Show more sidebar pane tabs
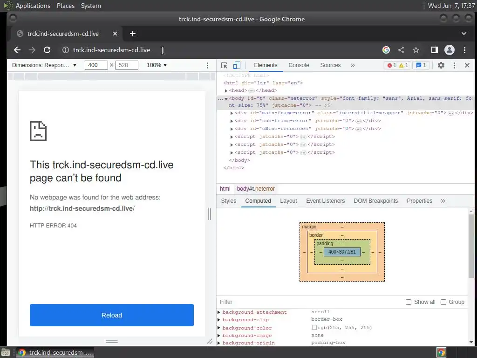Image resolution: width=477 pixels, height=358 pixels. [x=443, y=201]
